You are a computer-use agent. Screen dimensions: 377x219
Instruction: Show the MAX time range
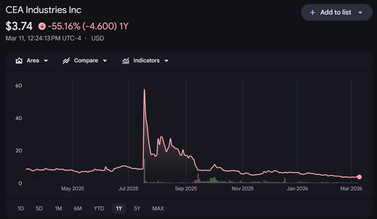(158, 209)
